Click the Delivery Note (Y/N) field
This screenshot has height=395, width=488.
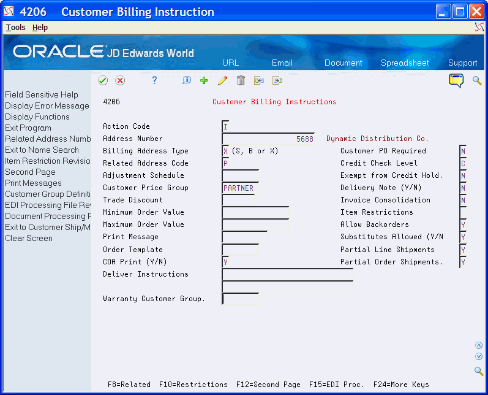[463, 188]
